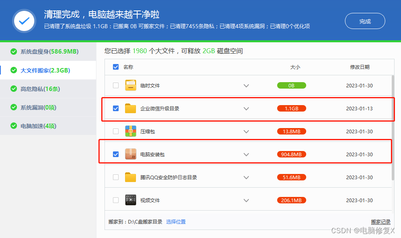Image resolution: width=401 pixels, height=238 pixels.
Task: Open the 电脑加速(4项) tab
Action: (48, 126)
